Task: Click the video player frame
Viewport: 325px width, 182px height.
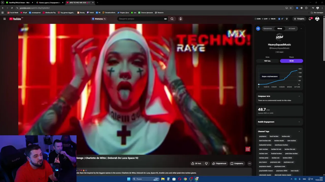Action: pyautogui.click(x=135, y=89)
